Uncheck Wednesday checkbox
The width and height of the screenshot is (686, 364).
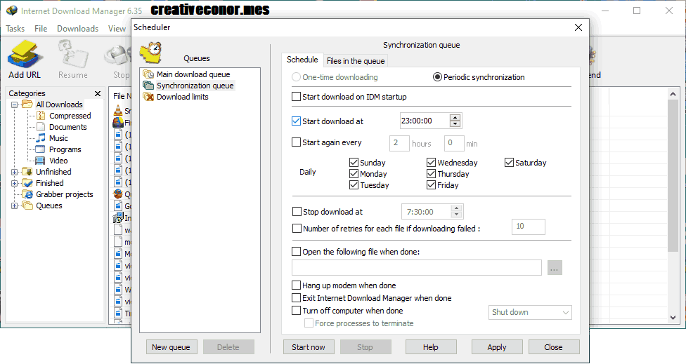431,162
